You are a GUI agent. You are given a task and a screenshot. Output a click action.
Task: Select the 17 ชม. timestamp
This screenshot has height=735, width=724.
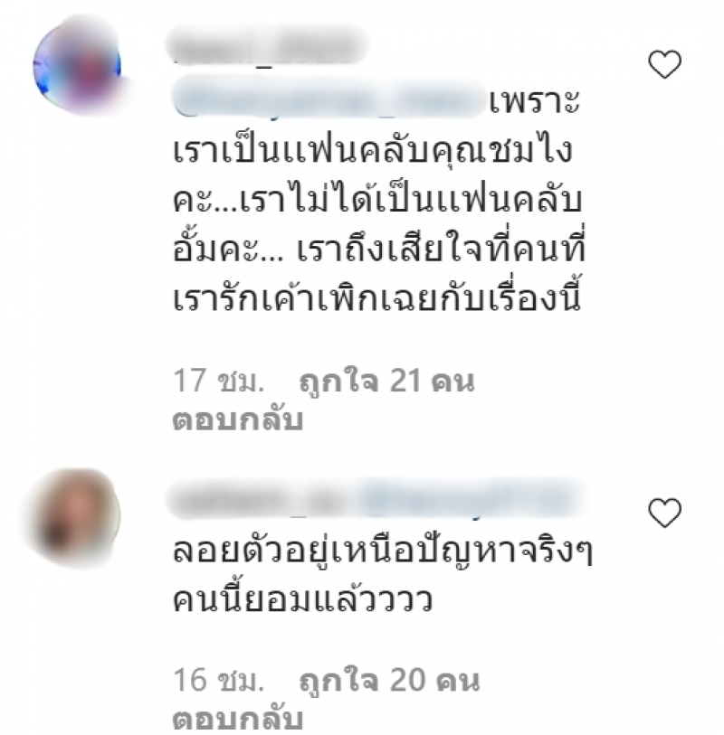(219, 381)
